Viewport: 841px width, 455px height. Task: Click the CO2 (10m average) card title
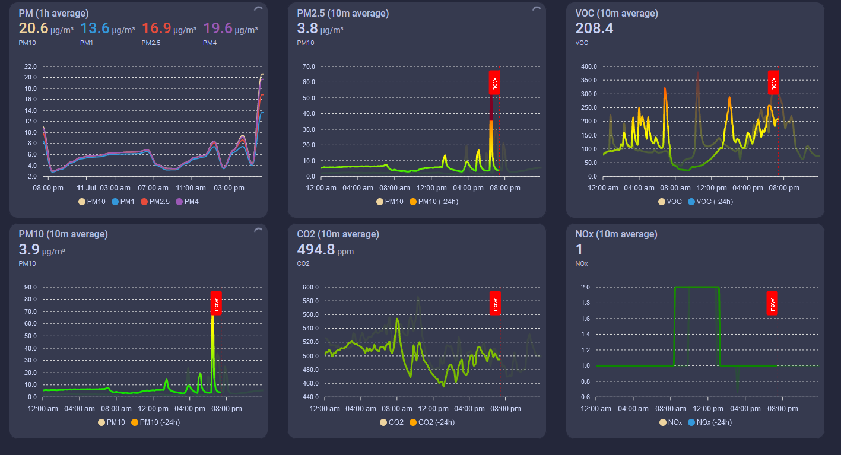[x=339, y=234]
